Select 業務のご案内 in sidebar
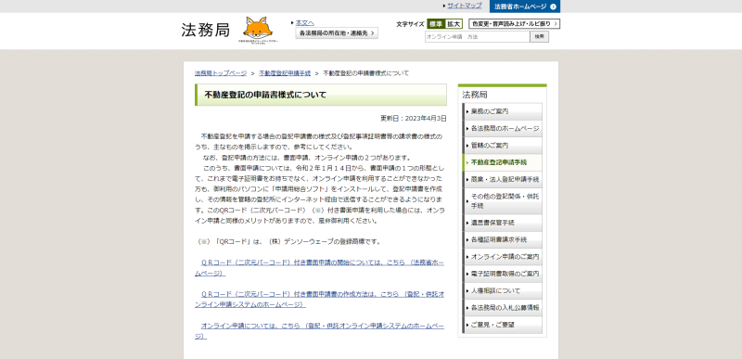742x359 pixels. click(503, 111)
